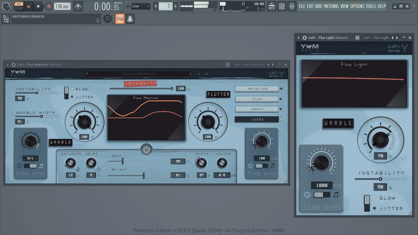
Task: Click Flux Machine settings gear icon
Action: 13,65
